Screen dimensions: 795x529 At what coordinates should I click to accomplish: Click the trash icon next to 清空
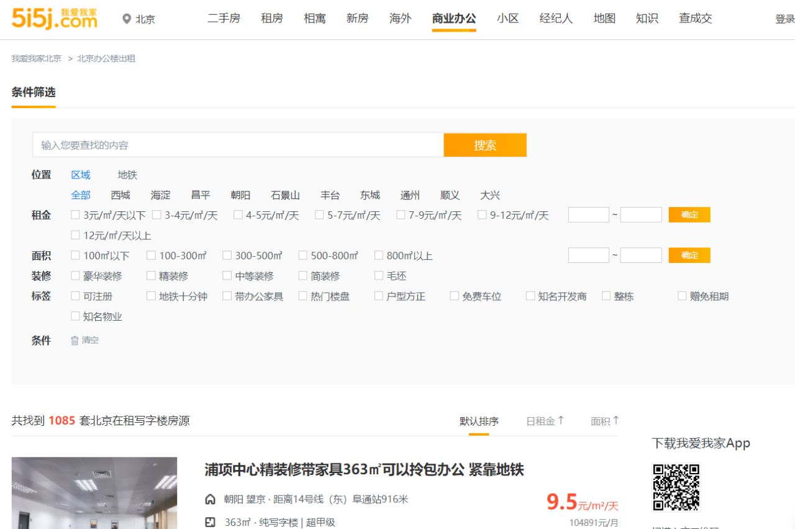pyautogui.click(x=75, y=341)
